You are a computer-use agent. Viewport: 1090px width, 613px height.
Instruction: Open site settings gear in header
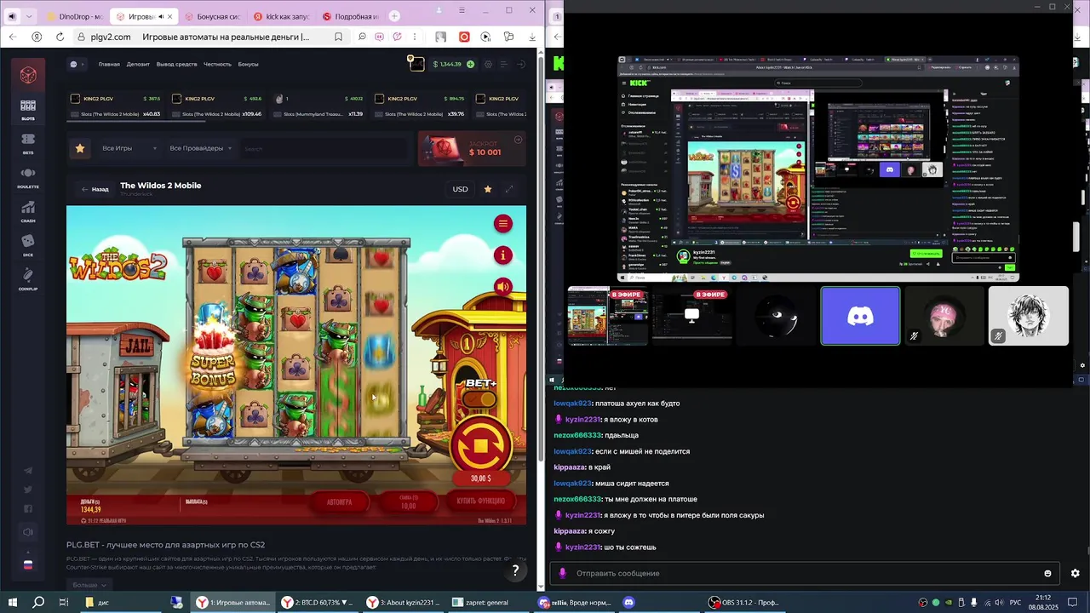tap(487, 64)
